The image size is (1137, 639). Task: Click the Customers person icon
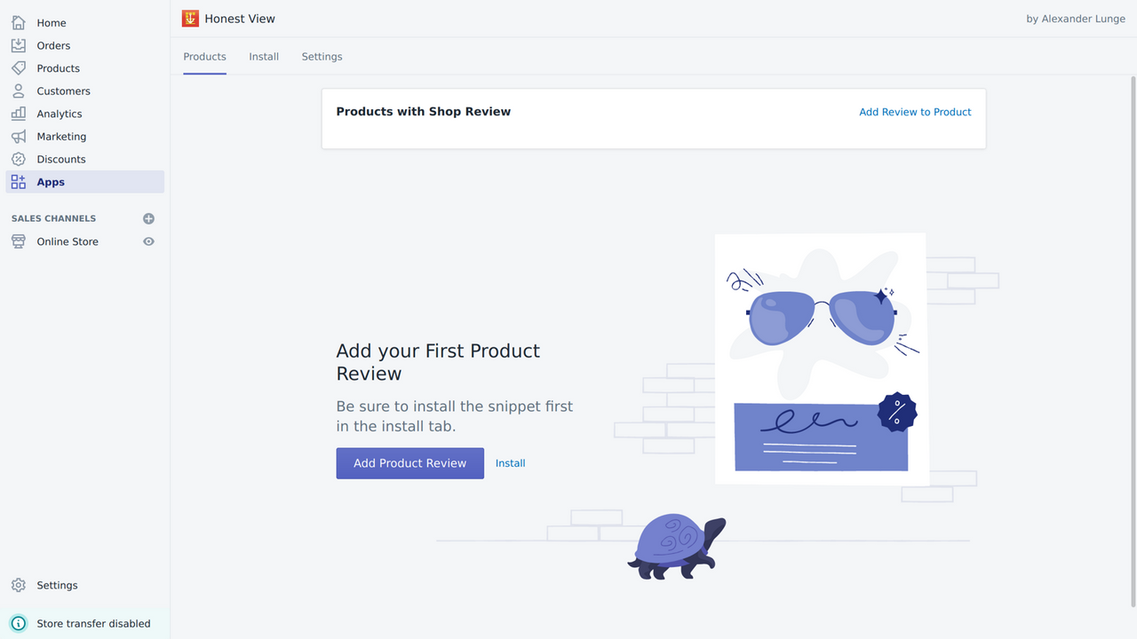pyautogui.click(x=19, y=91)
